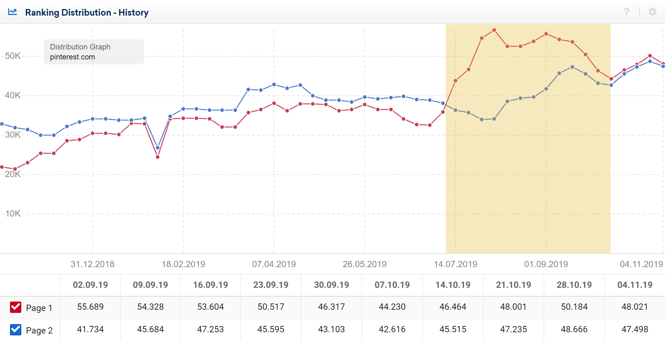Click the Page 2 row label

pos(39,330)
